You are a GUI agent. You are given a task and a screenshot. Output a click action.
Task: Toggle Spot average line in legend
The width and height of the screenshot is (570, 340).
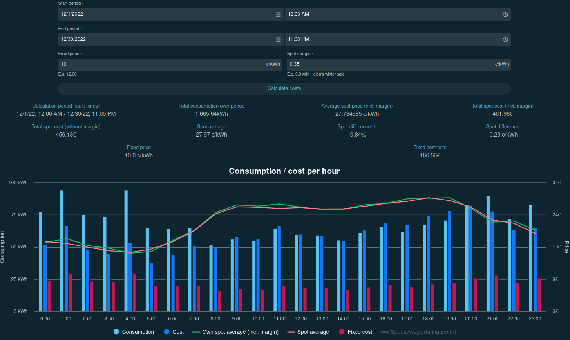click(313, 332)
